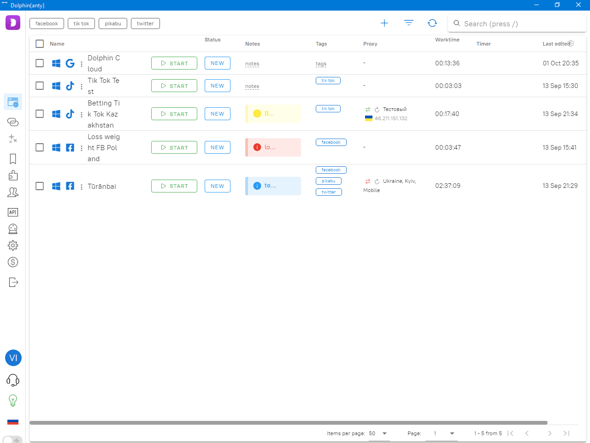Screen dimensions: 590x443
Task: Open the dollar billing icon
Action: 13,262
